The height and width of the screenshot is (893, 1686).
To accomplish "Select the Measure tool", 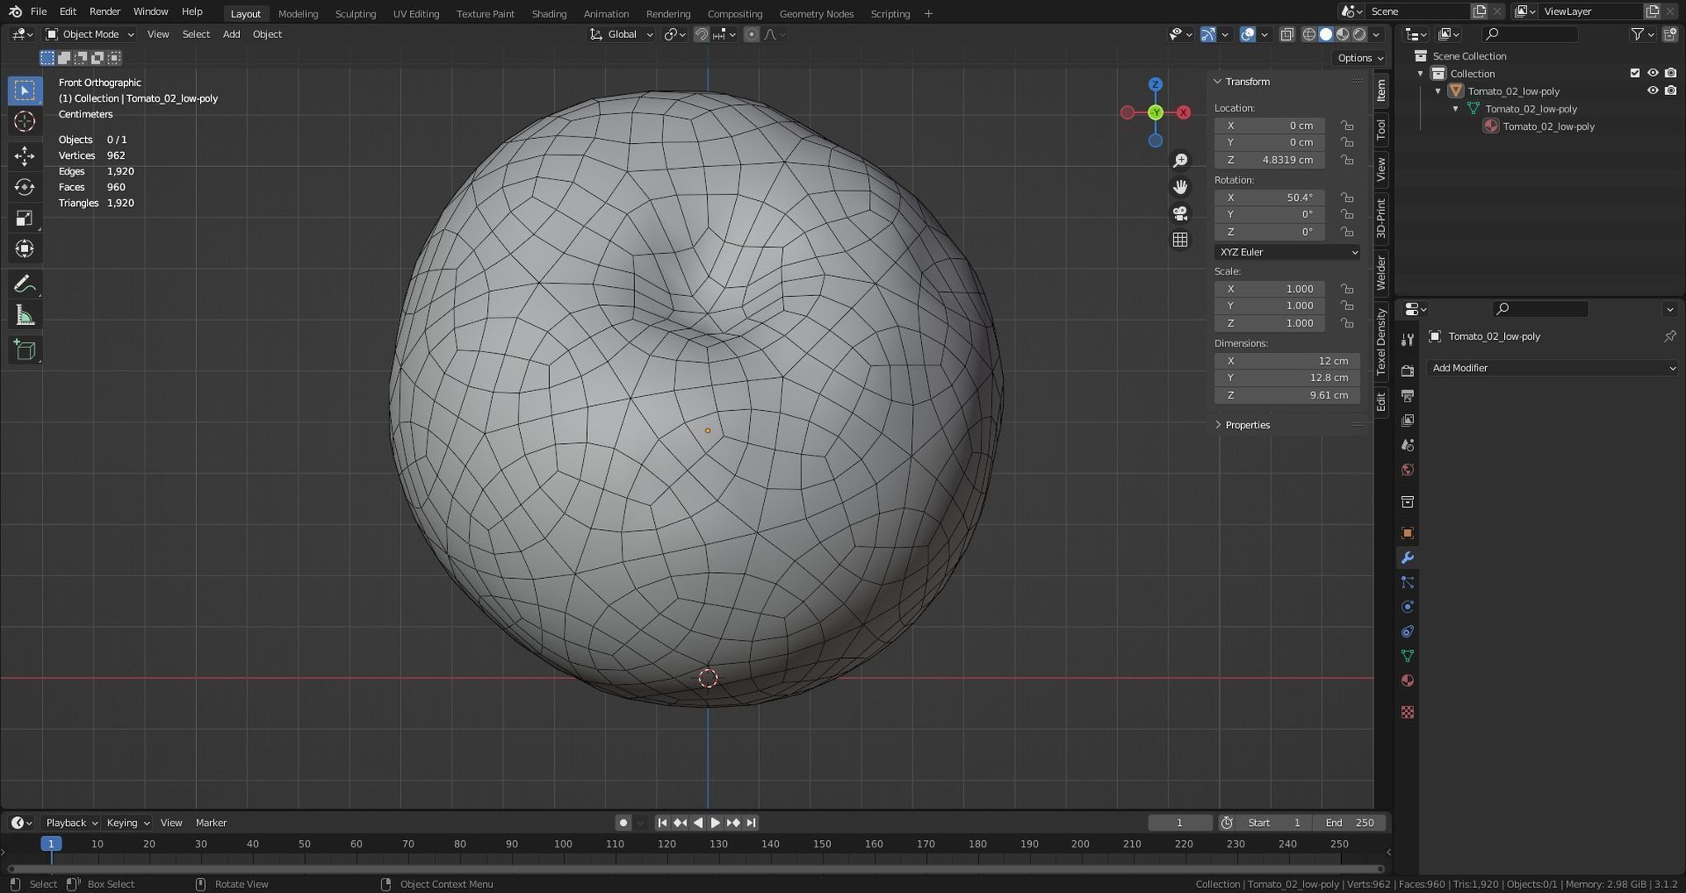I will [24, 316].
